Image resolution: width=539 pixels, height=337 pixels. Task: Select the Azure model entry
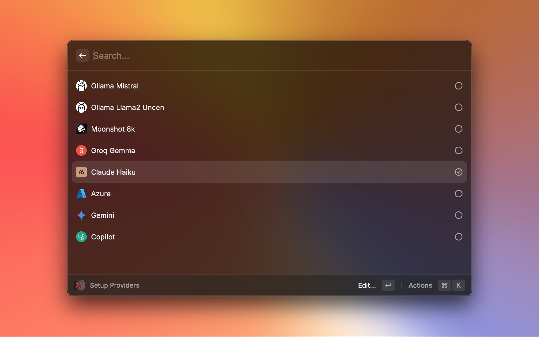269,193
